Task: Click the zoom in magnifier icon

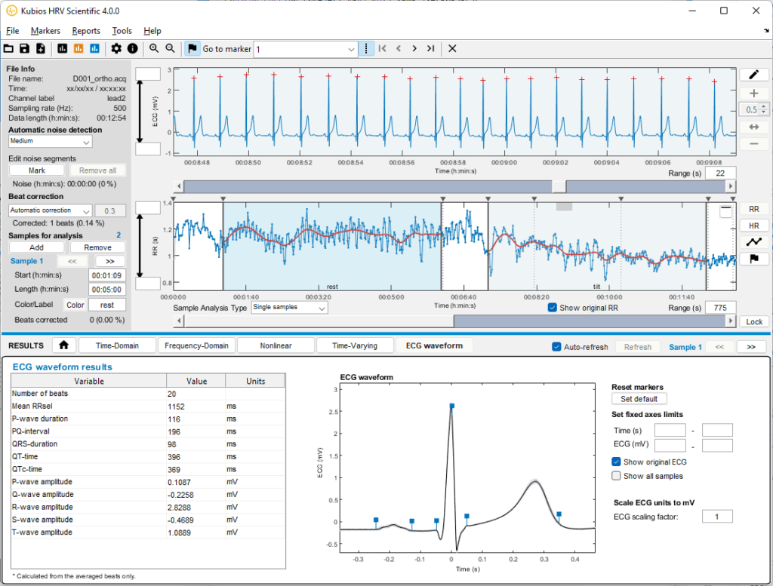Action: click(154, 48)
